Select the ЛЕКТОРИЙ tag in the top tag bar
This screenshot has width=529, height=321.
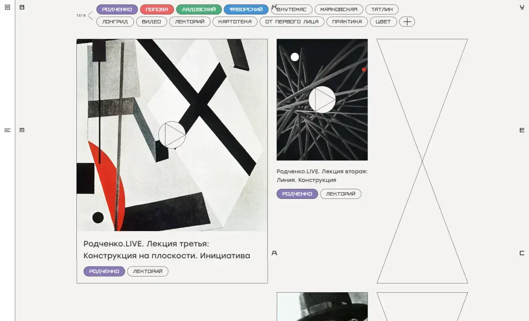coord(190,21)
